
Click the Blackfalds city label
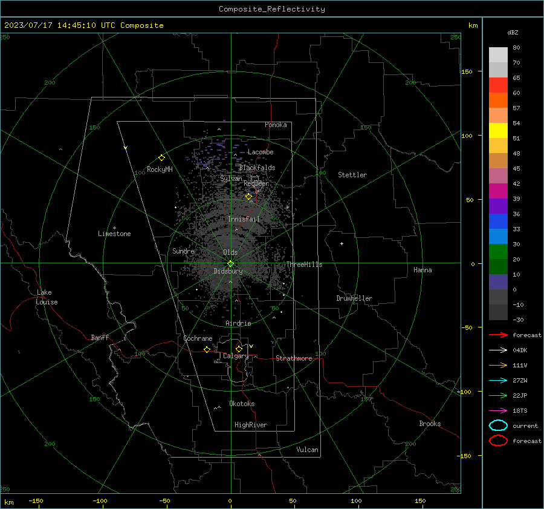(257, 168)
